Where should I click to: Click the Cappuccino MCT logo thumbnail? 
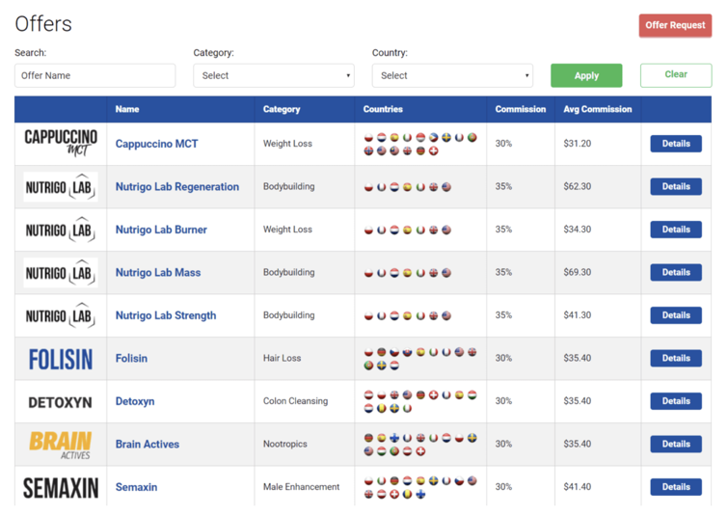61,143
